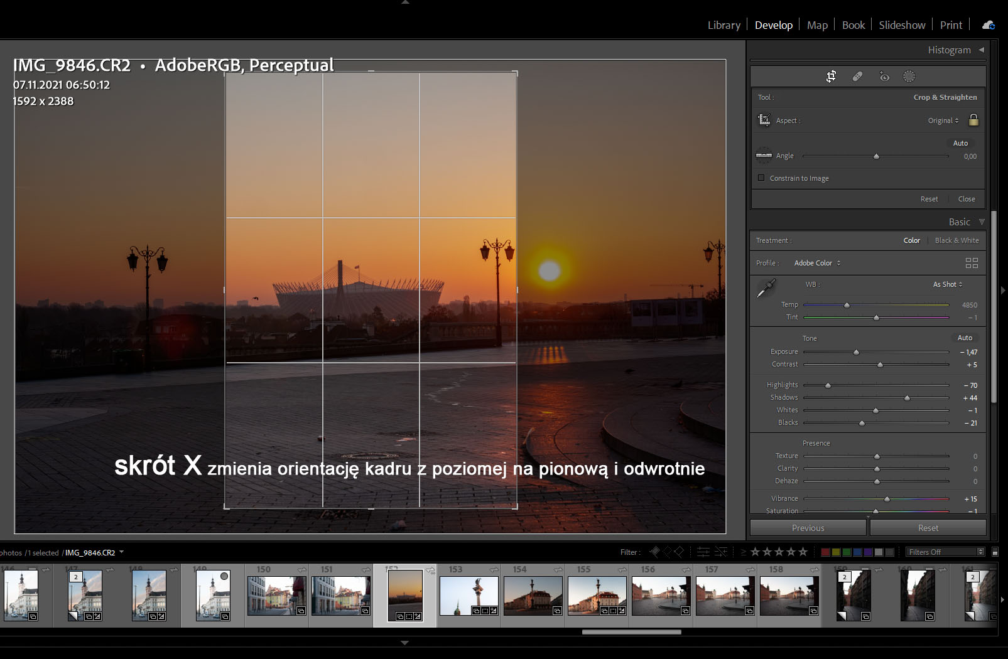Viewport: 1008px width, 659px height.
Task: Filter by red color label swatch
Action: point(825,552)
